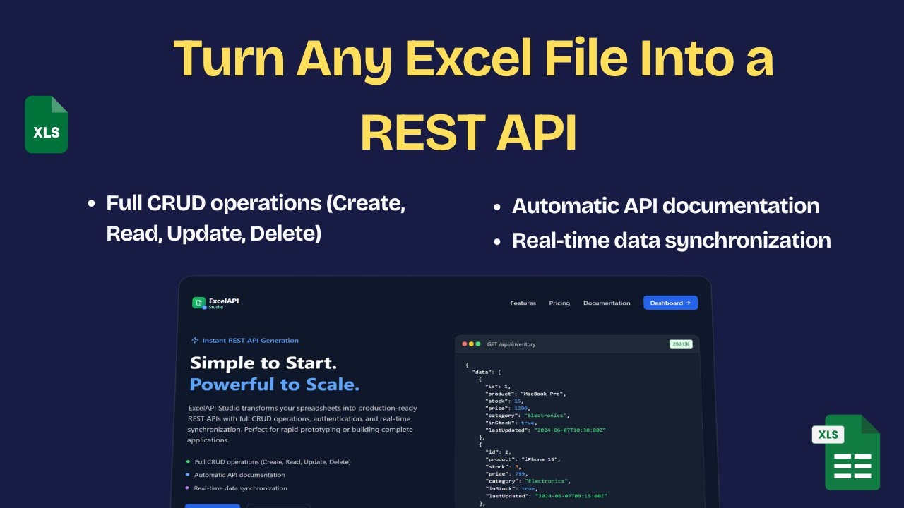This screenshot has width=904, height=508.
Task: Click the Instant REST API Generation label
Action: (251, 340)
